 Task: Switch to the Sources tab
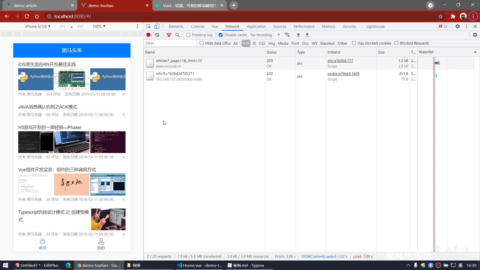(x=280, y=26)
